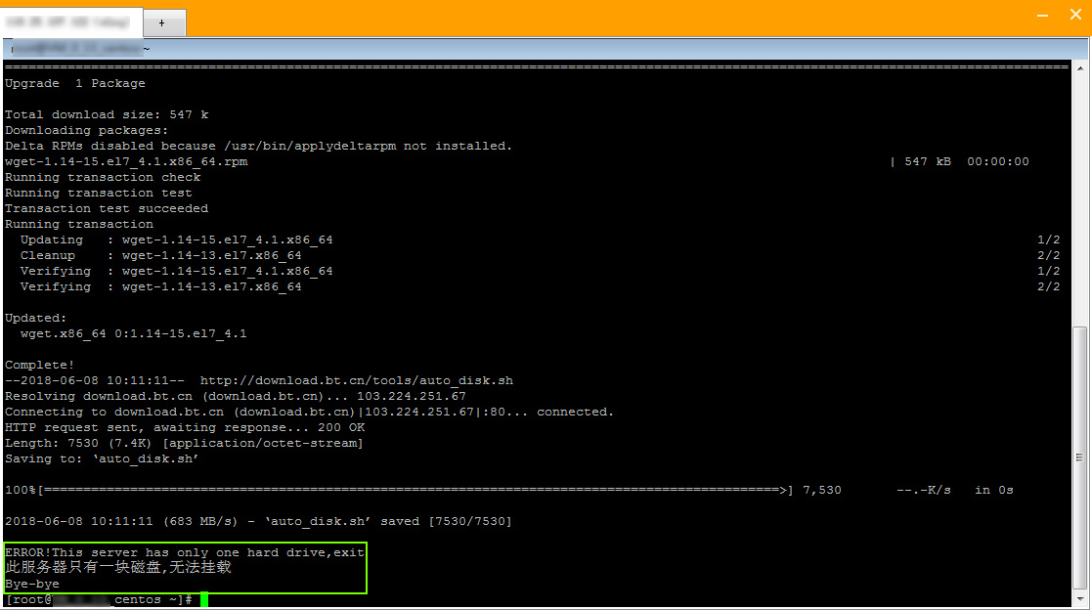
Task: Click the Chinese error message line
Action: (117, 568)
